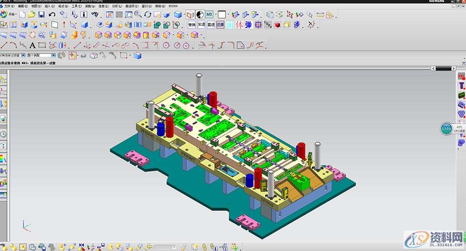Open file using the folder icon

coord(31,15)
